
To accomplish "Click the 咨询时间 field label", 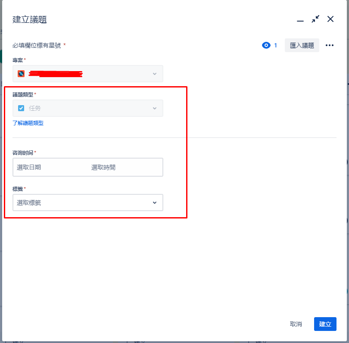I will click(x=23, y=153).
